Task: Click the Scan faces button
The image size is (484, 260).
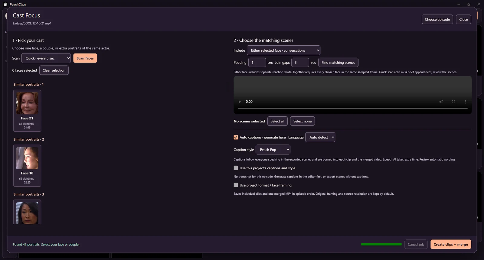Action: 85,58
